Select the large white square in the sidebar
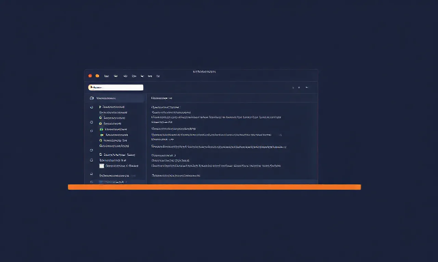 [102, 166]
